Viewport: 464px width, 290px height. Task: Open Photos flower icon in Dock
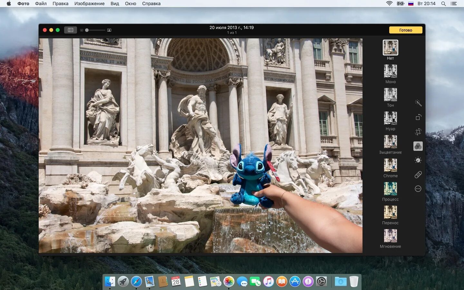[x=229, y=282]
